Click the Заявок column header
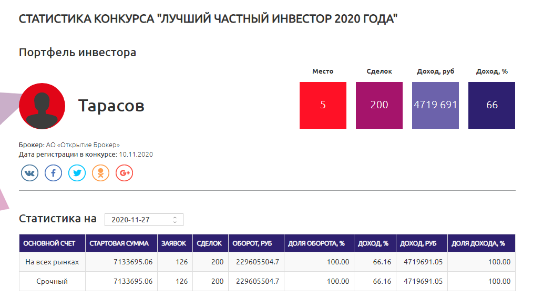This screenshot has width=543, height=308. point(175,243)
